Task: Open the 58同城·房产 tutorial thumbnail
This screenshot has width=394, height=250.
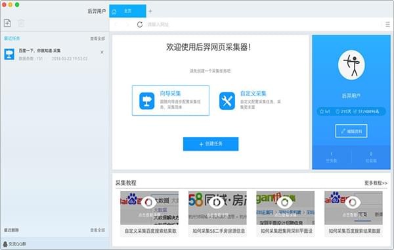Action: pyautogui.click(x=217, y=208)
